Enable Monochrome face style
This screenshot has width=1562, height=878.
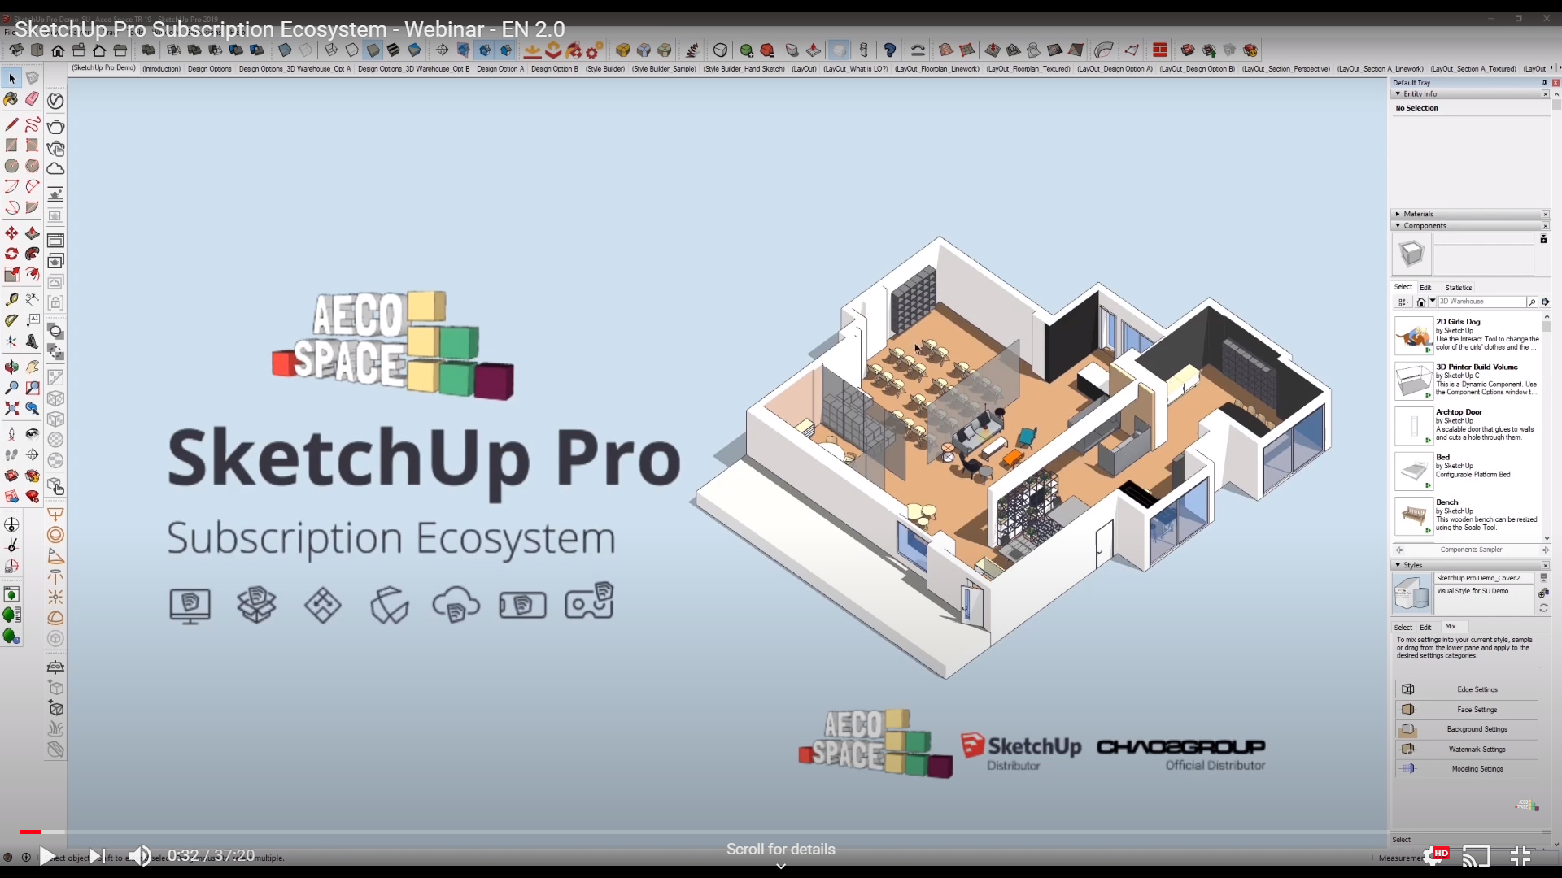(414, 50)
